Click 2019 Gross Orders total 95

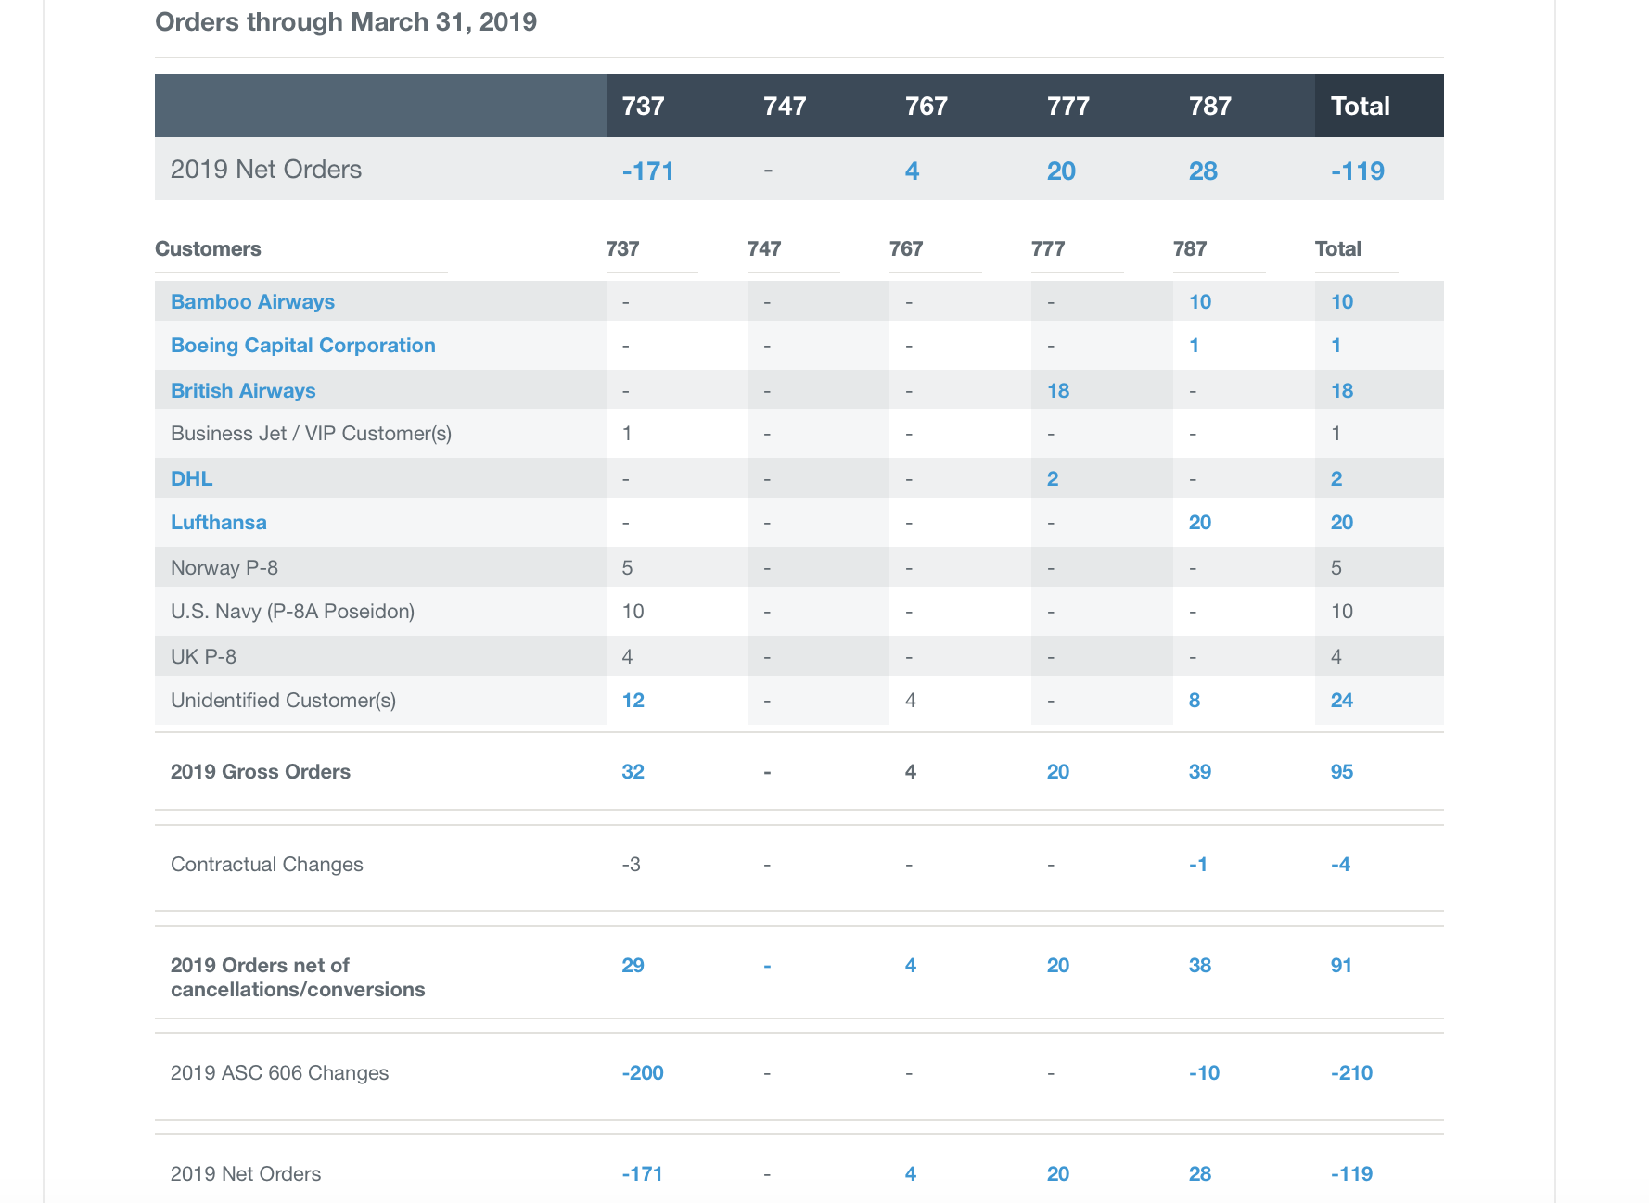tap(1341, 772)
